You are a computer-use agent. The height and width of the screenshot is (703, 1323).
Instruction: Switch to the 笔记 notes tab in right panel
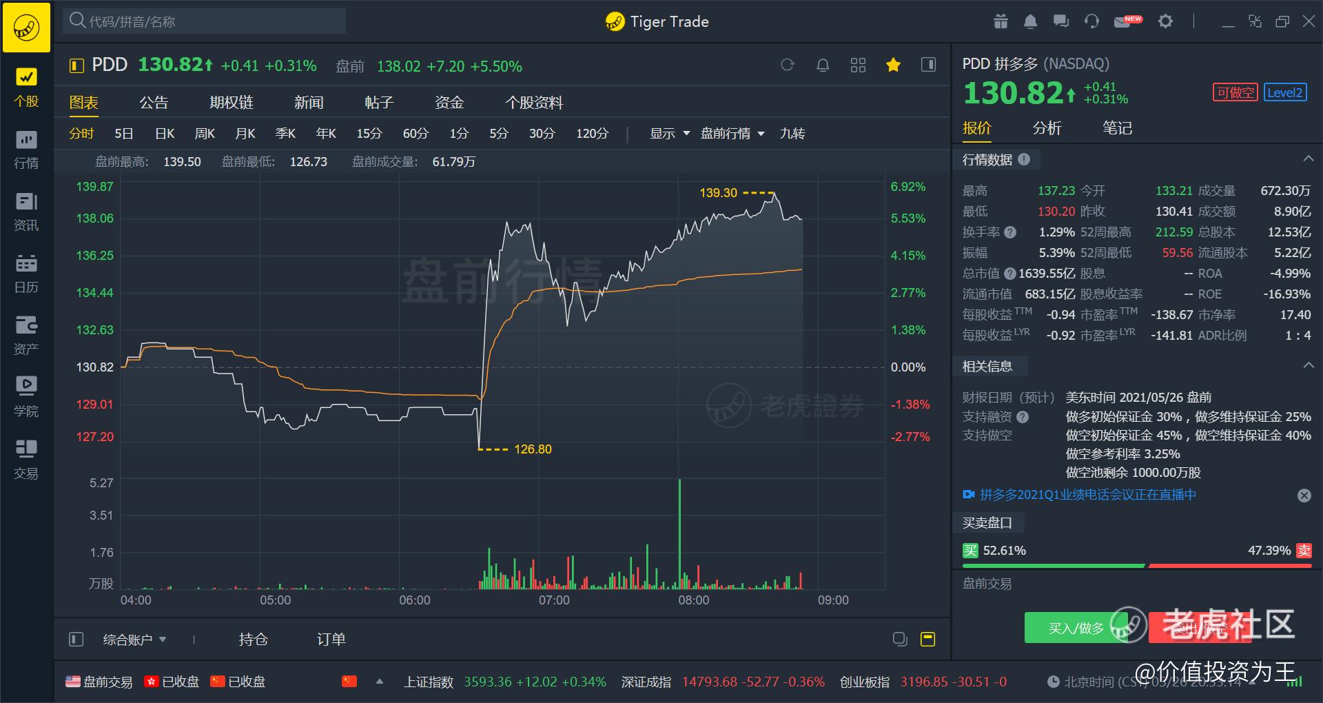[x=1117, y=128]
